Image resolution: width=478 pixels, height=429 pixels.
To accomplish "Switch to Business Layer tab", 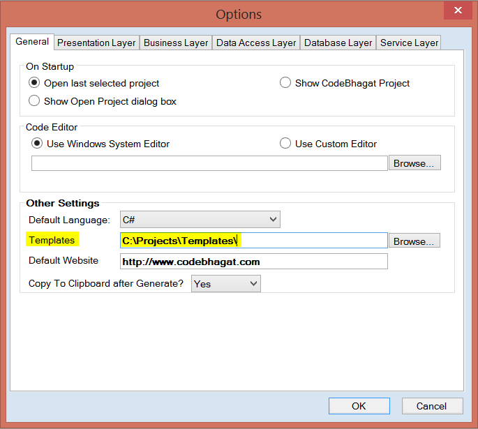I will pos(176,43).
